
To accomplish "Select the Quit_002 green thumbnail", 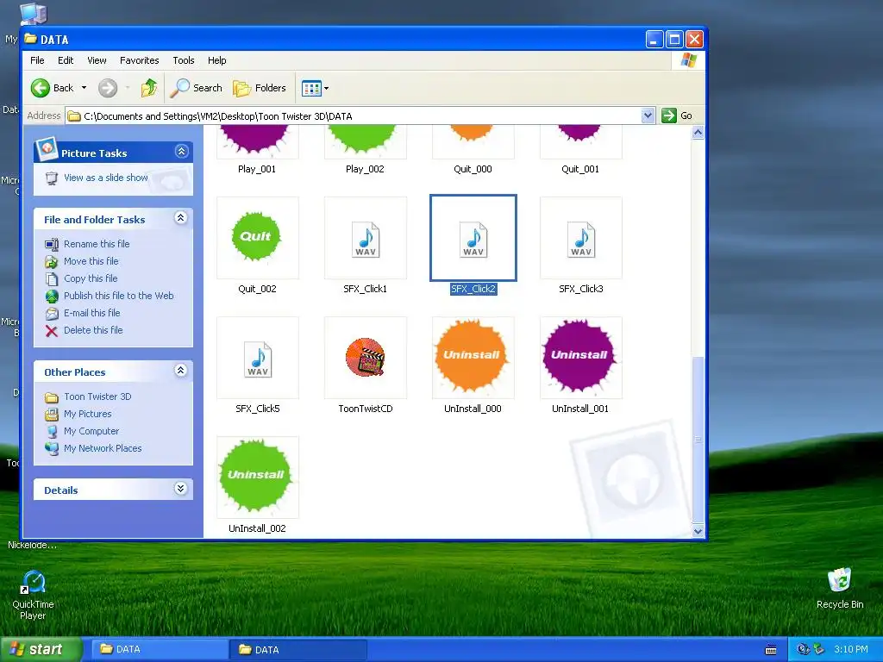I will tap(257, 238).
